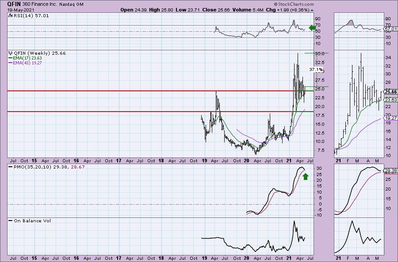The height and width of the screenshot is (262, 398).
Task: Click the RSI(14) 57.01 indicator label
Action: click(31, 16)
